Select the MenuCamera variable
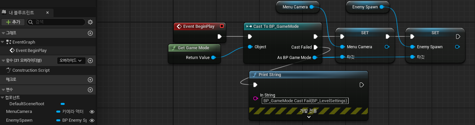Image resolution: width=475 pixels, height=125 pixels. (19, 112)
